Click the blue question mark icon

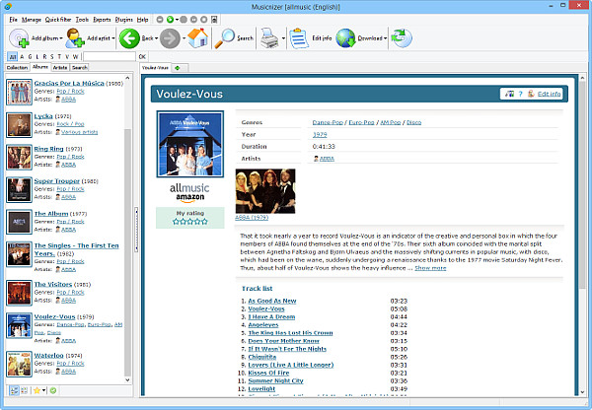(x=520, y=94)
